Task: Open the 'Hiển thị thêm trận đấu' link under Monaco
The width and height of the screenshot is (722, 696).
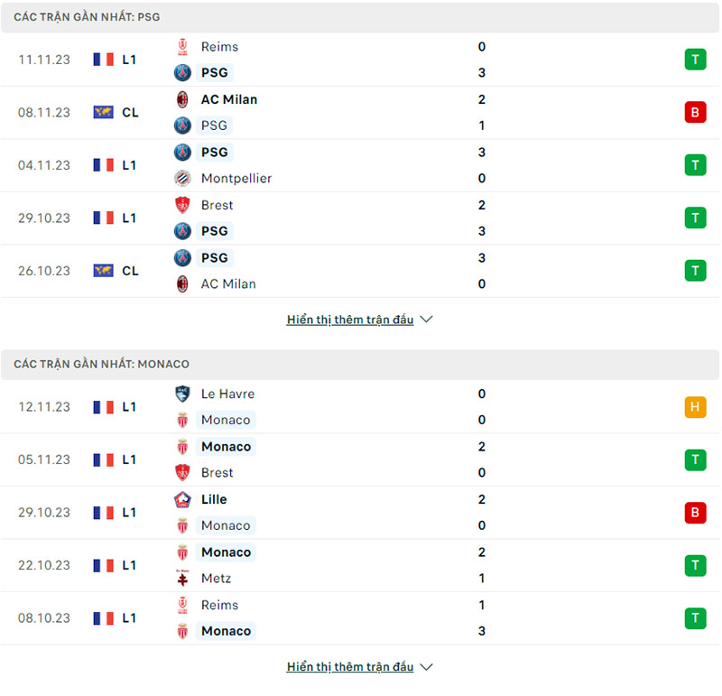Action: click(x=350, y=667)
